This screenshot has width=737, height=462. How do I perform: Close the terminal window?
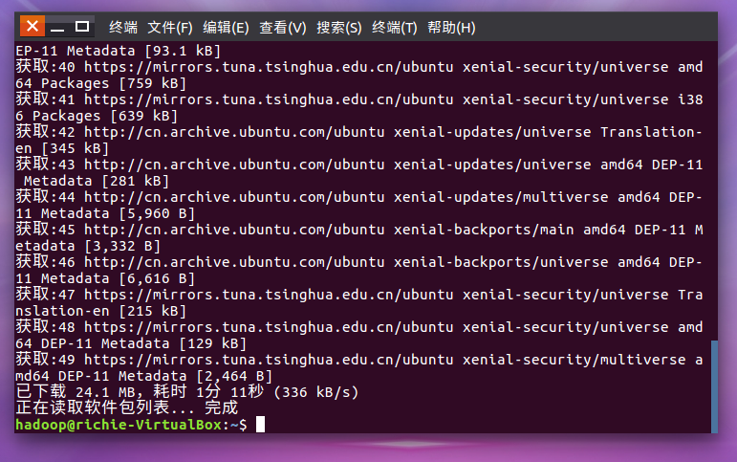click(x=33, y=26)
